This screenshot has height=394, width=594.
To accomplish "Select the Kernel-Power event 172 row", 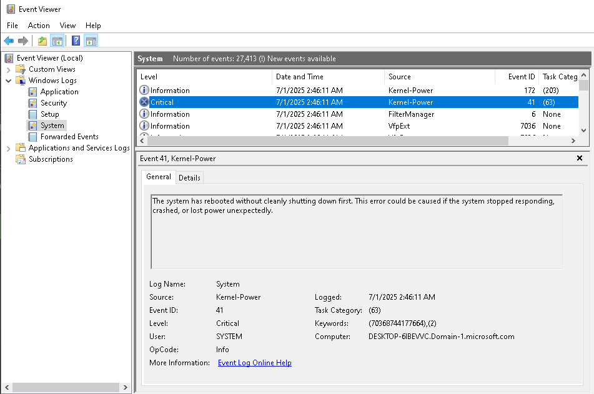I will [x=358, y=90].
